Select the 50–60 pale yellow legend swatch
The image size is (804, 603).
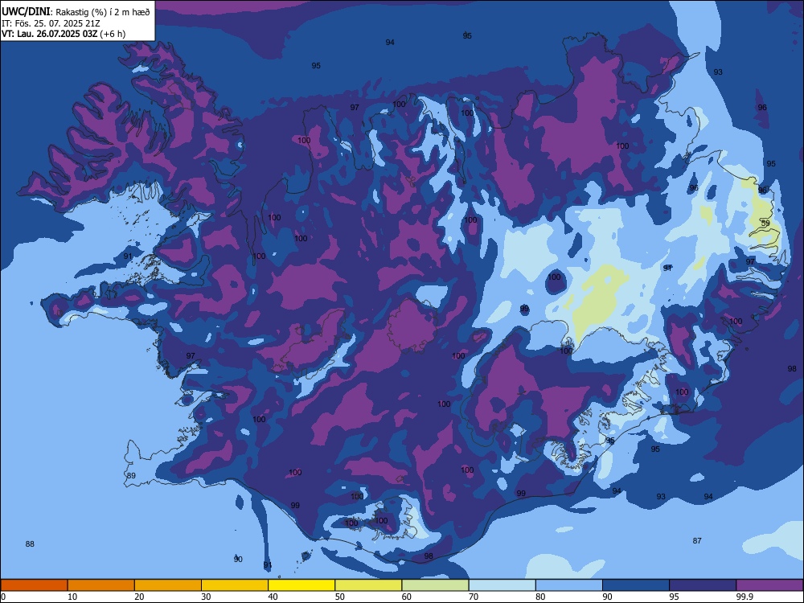(368, 585)
